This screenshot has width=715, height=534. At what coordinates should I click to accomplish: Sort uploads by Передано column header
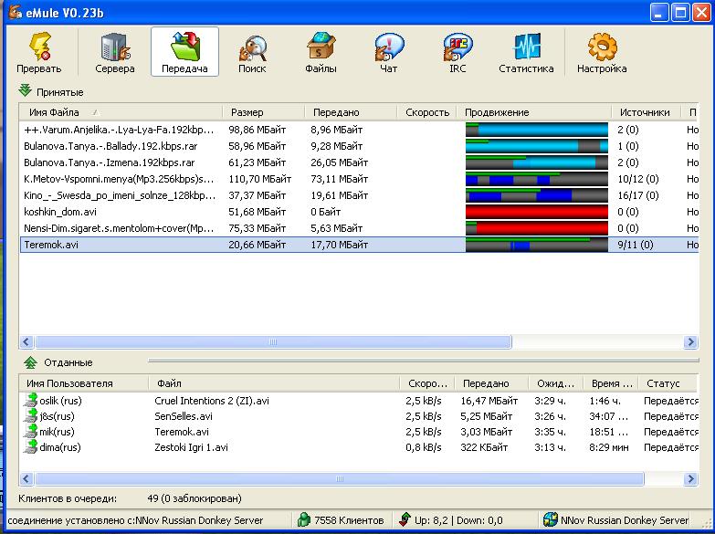492,383
